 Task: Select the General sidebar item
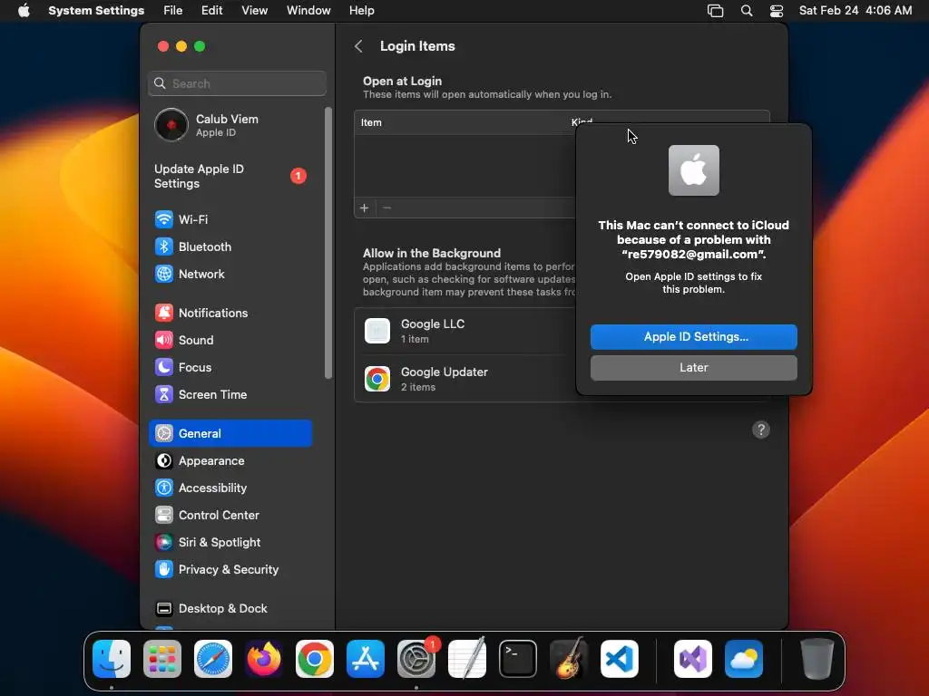(x=230, y=433)
